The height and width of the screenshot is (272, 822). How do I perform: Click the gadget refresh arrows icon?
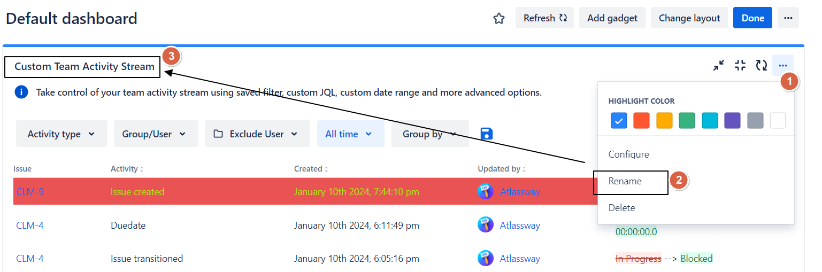pos(761,66)
